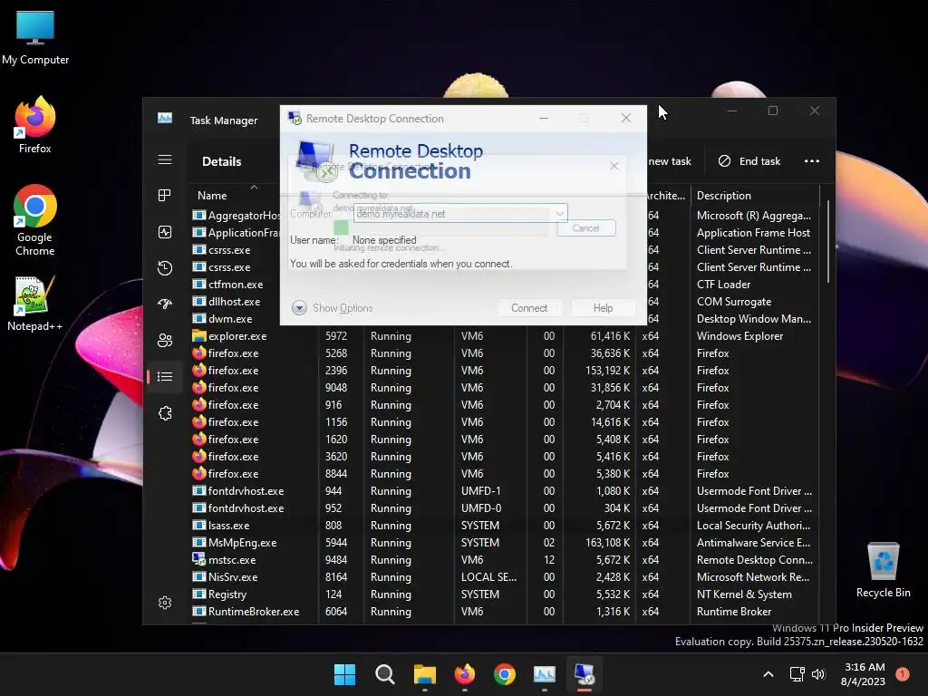This screenshot has height=696, width=928.
Task: Click Help in Remote Desktop Connection
Action: tap(603, 308)
